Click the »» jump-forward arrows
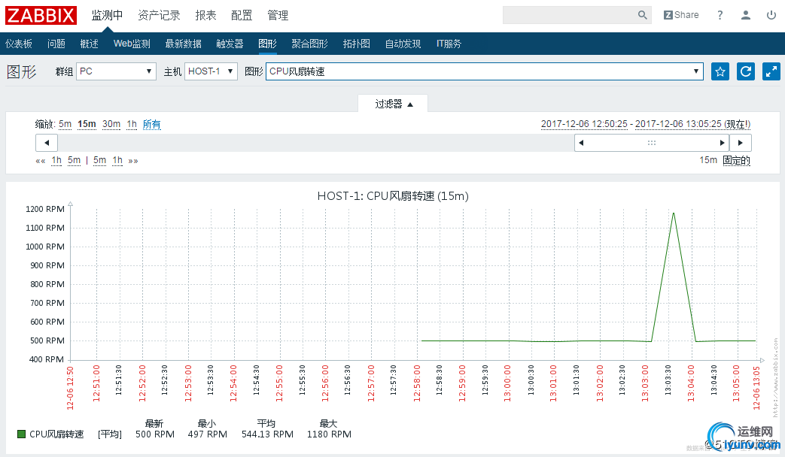This screenshot has width=785, height=457. (133, 161)
